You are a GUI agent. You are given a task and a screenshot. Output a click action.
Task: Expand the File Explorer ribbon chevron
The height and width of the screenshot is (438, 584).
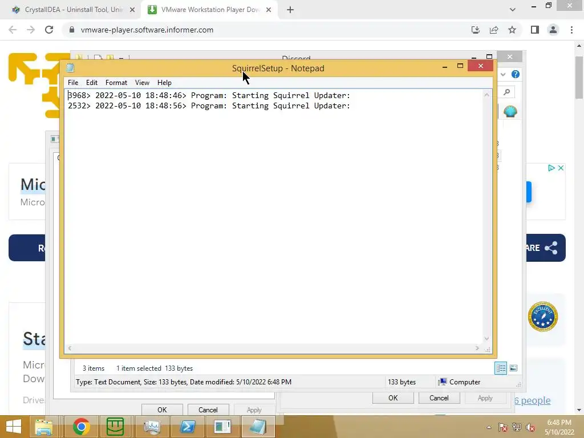click(x=503, y=75)
